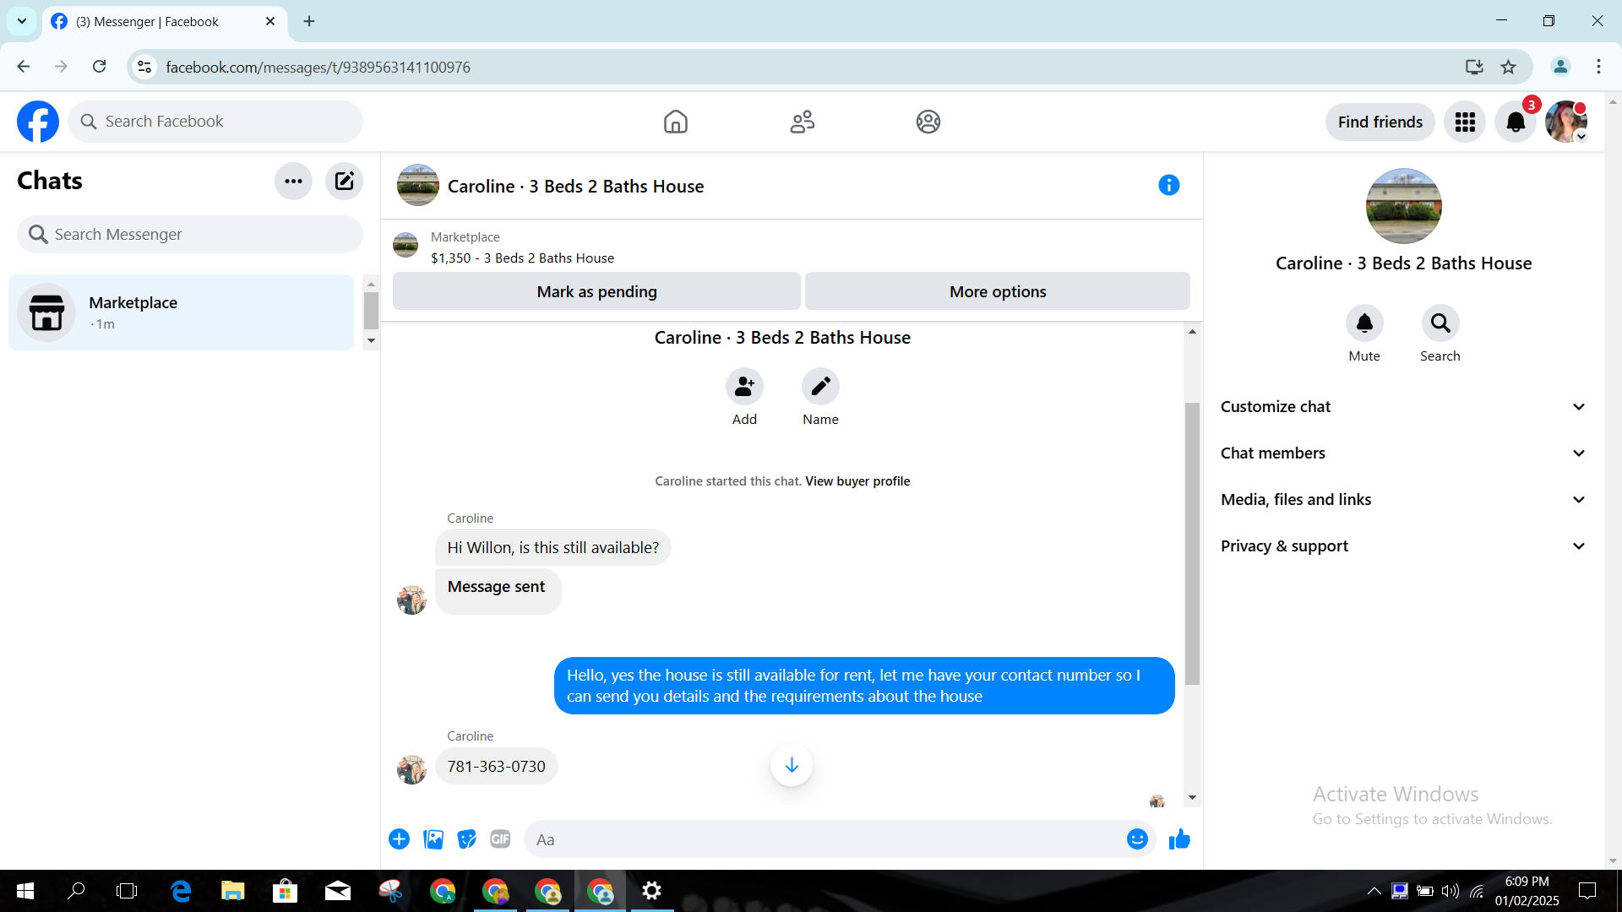Choose a sticker icon in composer

click(x=466, y=839)
